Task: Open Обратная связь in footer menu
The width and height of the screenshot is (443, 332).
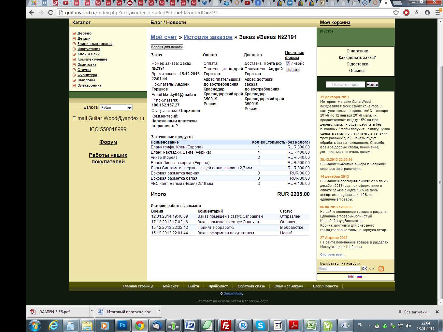Action: (251, 286)
